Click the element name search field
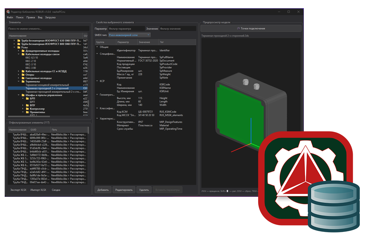Screen dimensions: 368x236 (48, 29)
